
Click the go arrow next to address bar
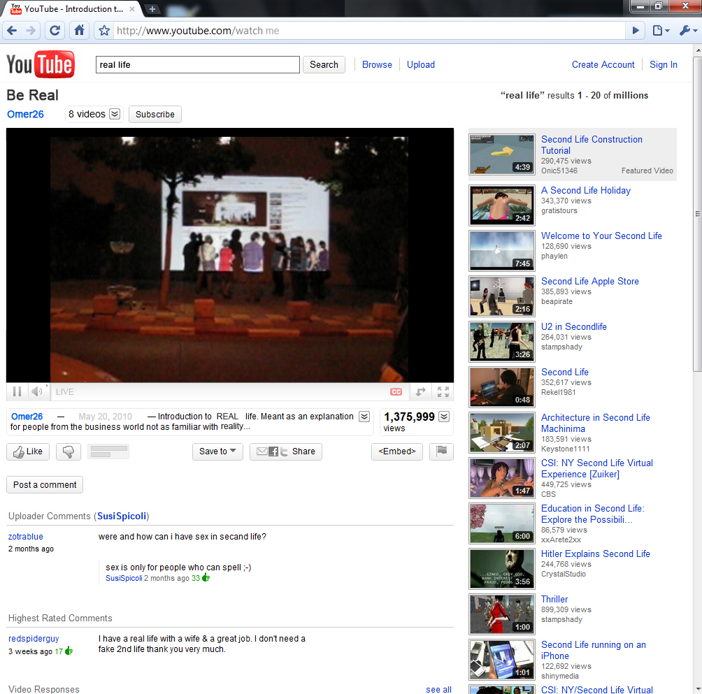(x=636, y=31)
